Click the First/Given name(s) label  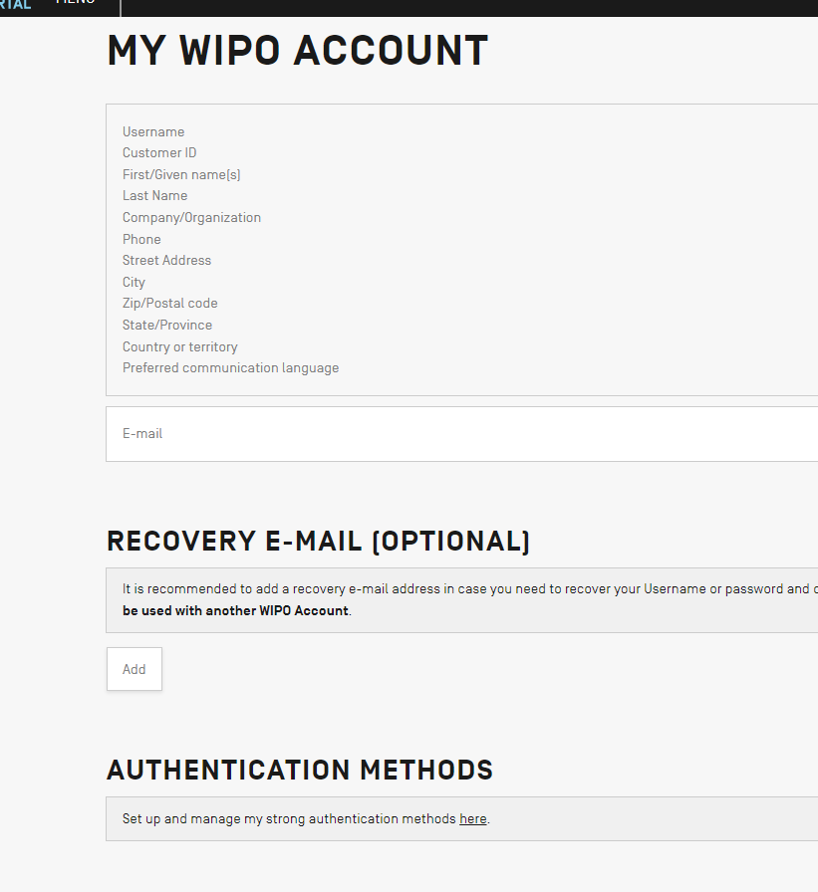tap(181, 175)
